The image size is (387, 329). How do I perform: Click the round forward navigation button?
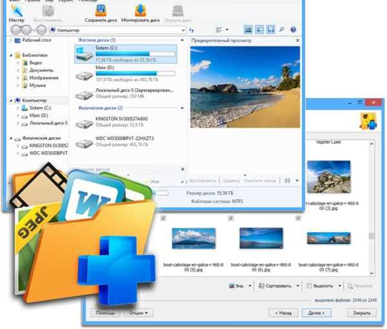point(26,30)
